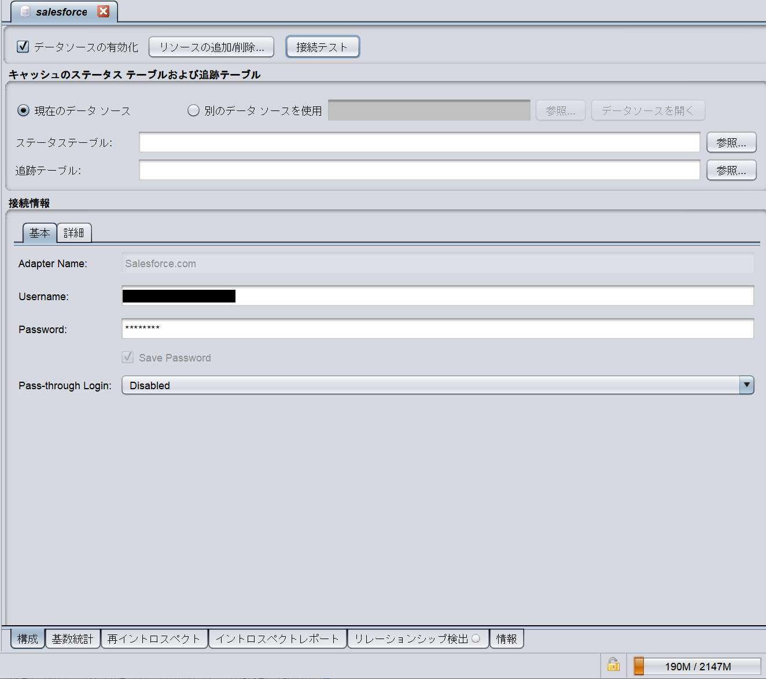Click 参照... next to ステータステーブル

click(x=731, y=142)
